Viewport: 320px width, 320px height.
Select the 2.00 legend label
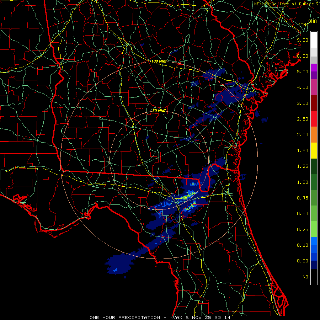[303, 135]
